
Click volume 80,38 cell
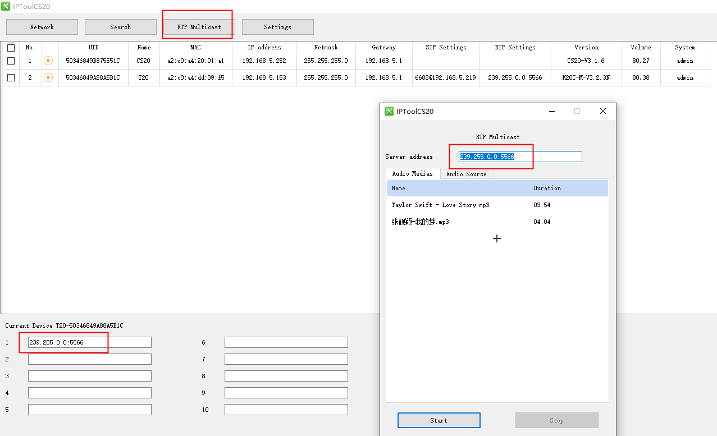coord(641,77)
